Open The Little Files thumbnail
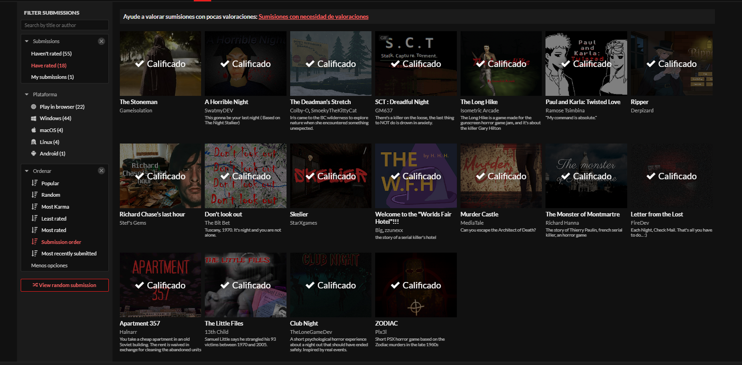742x365 pixels. pyautogui.click(x=246, y=285)
